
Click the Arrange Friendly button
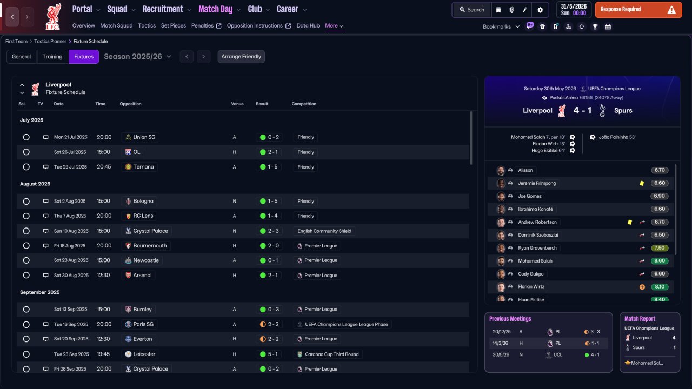(x=241, y=57)
